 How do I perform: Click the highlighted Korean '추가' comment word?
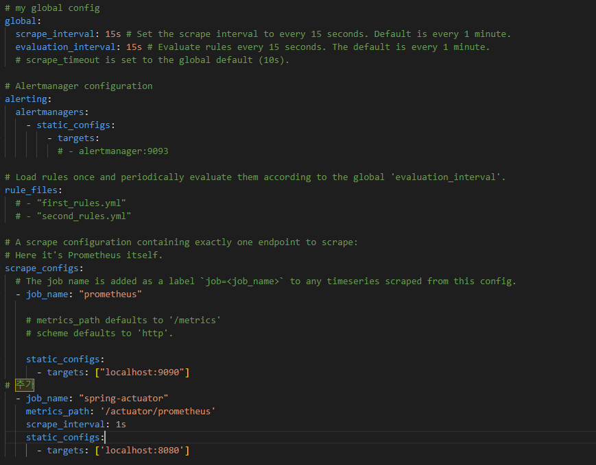pyautogui.click(x=25, y=385)
